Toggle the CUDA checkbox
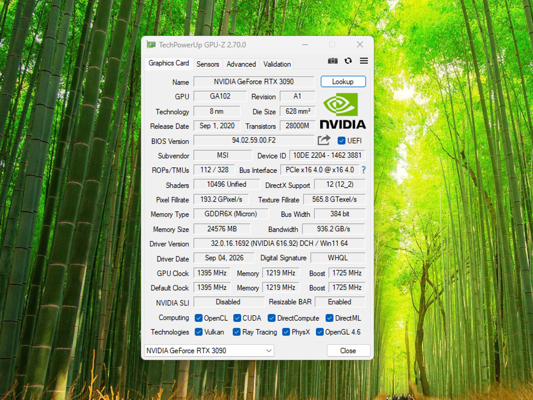 coord(237,318)
